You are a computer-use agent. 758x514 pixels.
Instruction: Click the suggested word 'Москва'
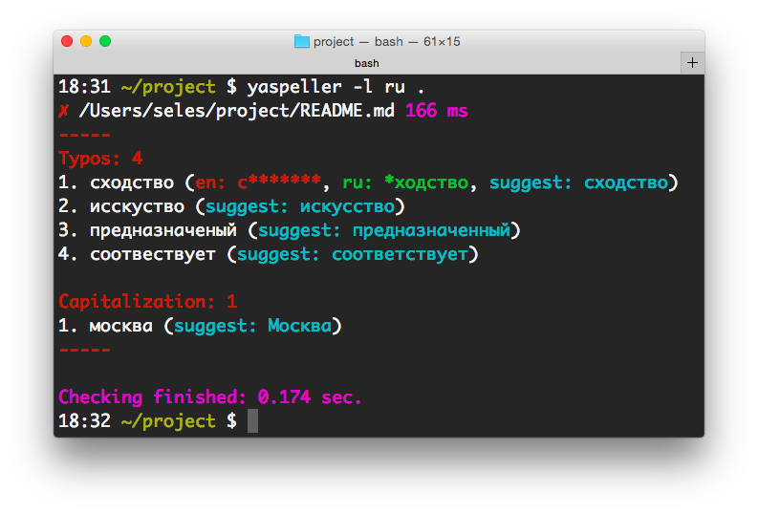click(x=299, y=326)
